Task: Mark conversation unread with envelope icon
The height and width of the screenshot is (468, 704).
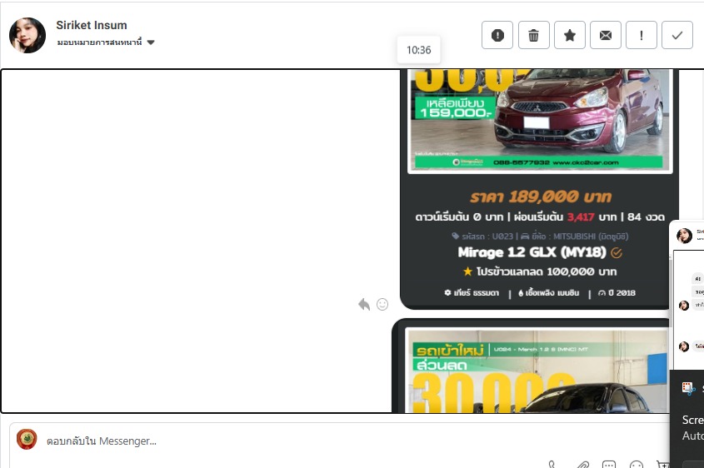Action: (605, 35)
